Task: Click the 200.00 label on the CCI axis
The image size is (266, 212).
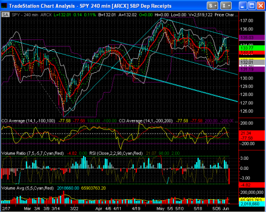Action: coord(247,123)
